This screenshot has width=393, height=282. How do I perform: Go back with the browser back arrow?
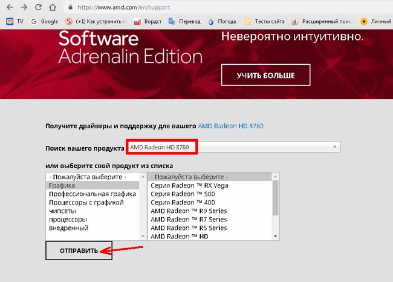click(10, 7)
